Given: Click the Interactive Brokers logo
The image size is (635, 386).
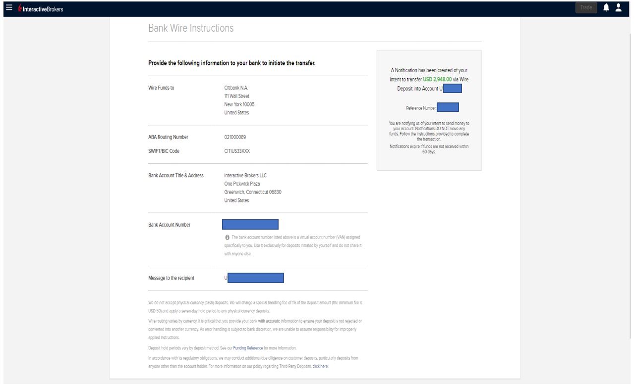Looking at the screenshot, I should (x=41, y=9).
